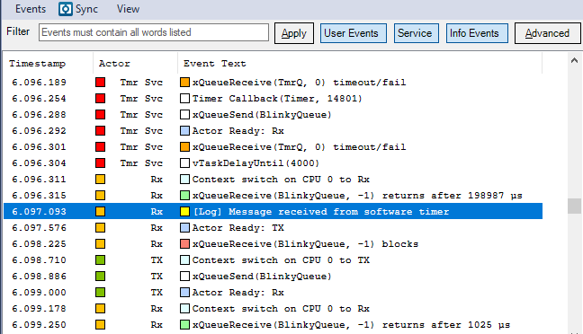
Task: Select Rx actor label at 6.097.576
Action: (157, 227)
